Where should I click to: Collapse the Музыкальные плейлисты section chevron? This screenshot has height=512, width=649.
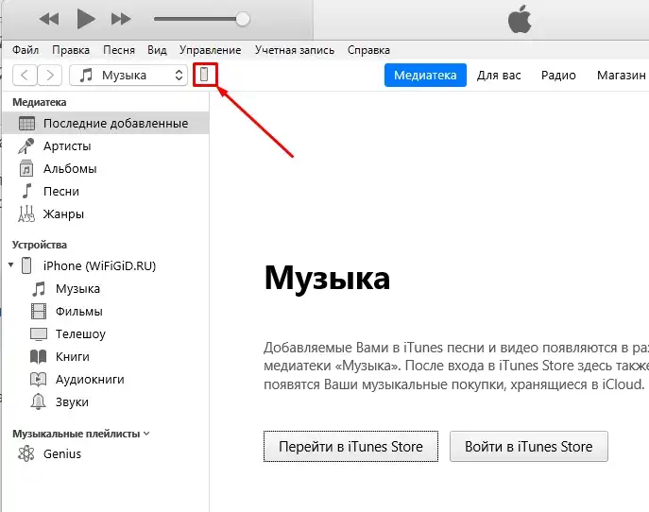pyautogui.click(x=146, y=434)
